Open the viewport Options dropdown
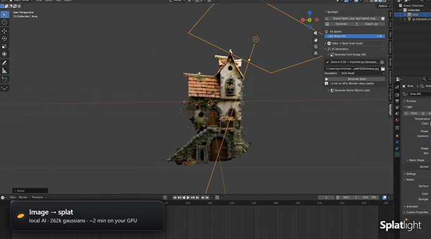The width and height of the screenshot is (431, 239). (383, 6)
